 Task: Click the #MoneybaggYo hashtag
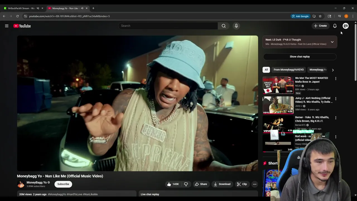[x=57, y=194]
